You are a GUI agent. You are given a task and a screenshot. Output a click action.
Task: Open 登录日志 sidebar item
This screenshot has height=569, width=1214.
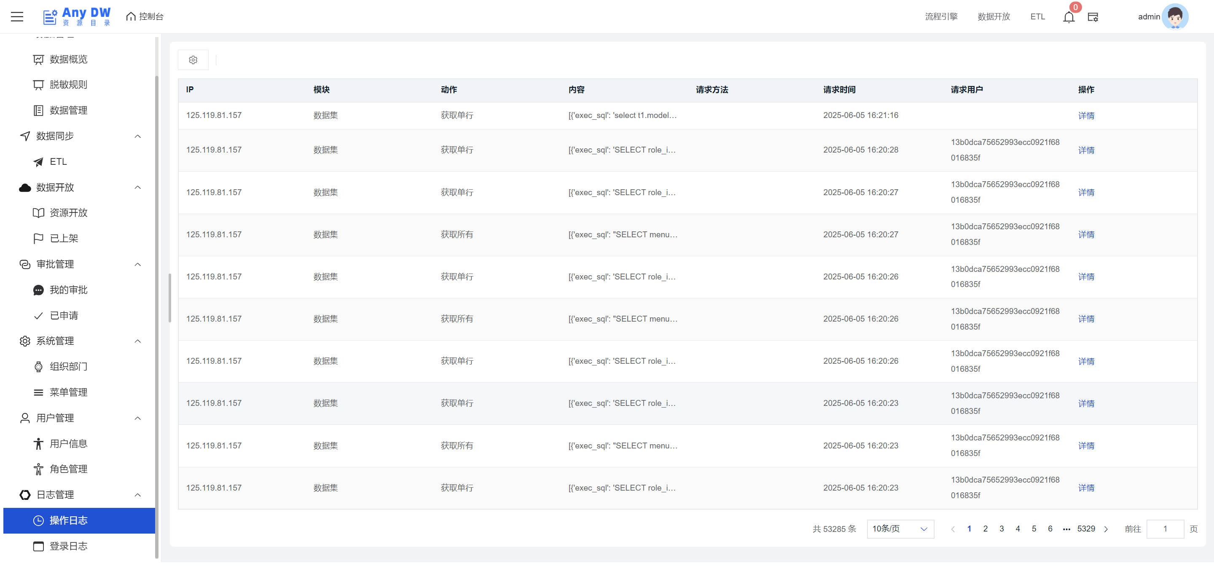(x=68, y=546)
